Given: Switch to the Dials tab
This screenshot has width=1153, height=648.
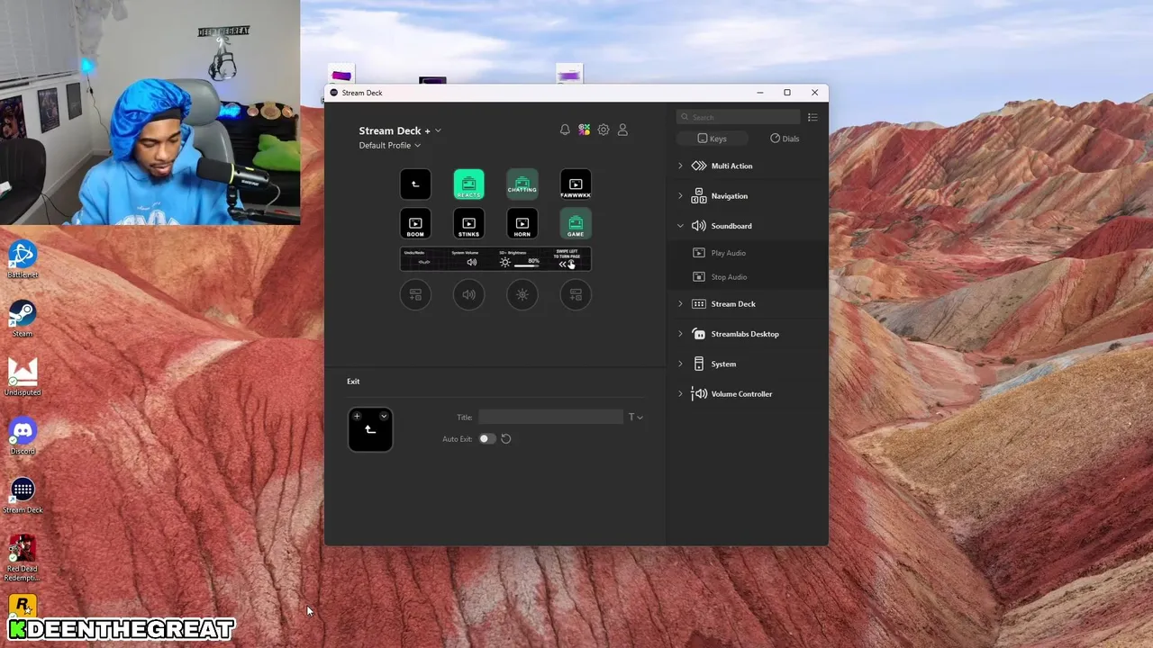Looking at the screenshot, I should [x=785, y=139].
